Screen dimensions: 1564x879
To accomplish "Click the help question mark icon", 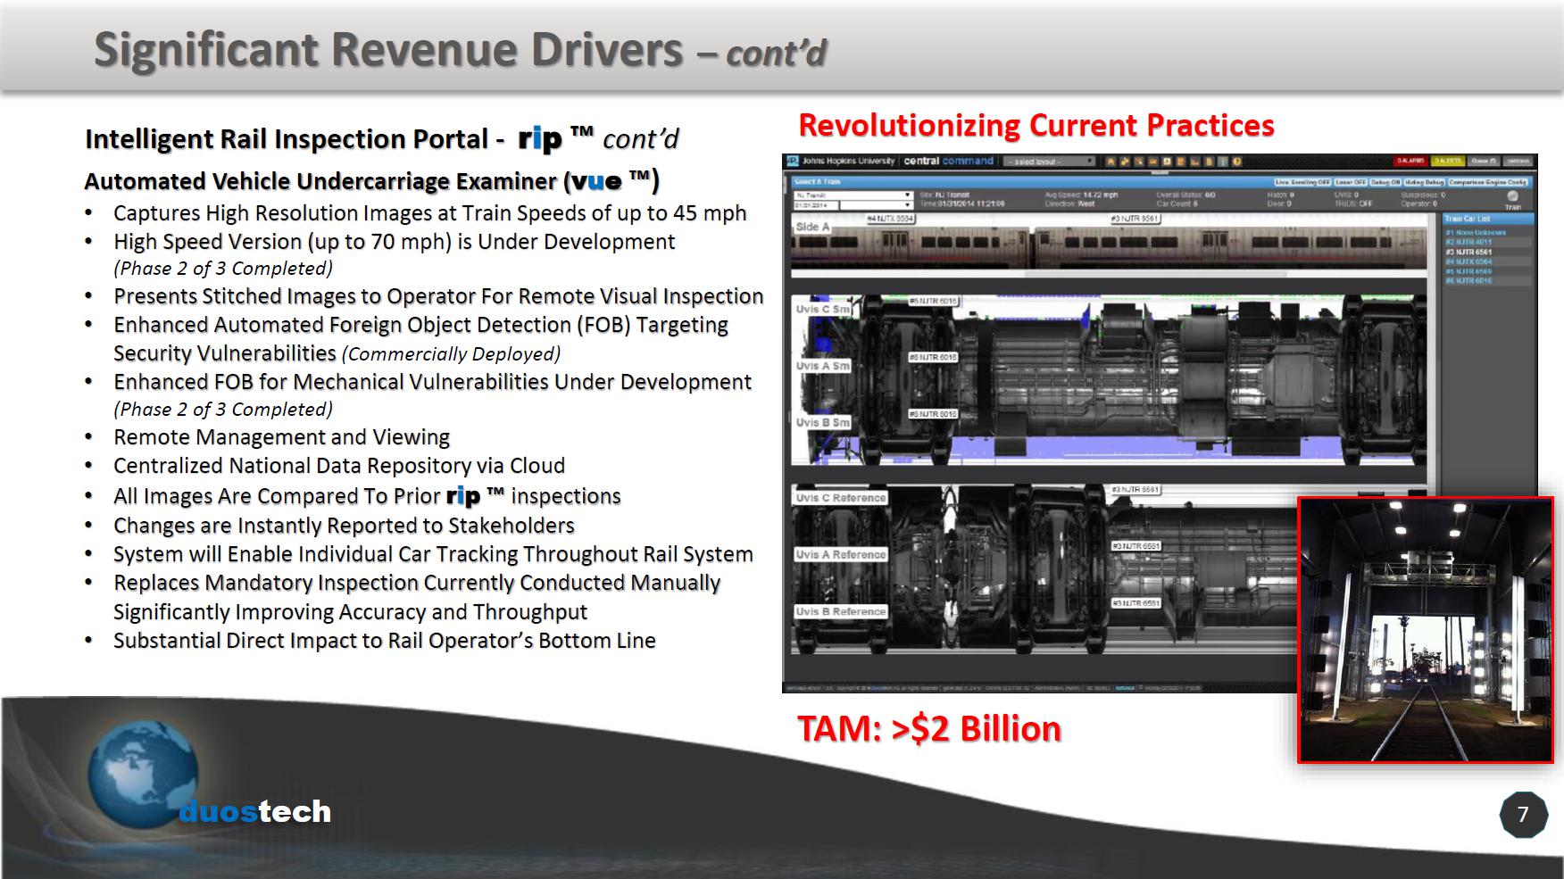I will 1236,162.
